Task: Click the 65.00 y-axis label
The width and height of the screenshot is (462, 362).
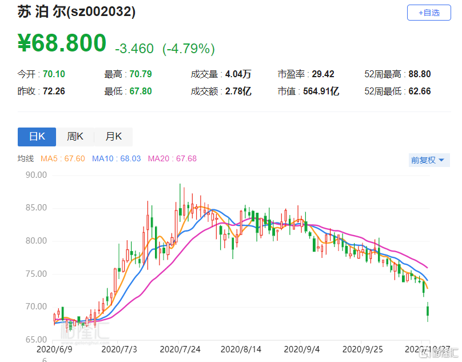Action: 36,340
